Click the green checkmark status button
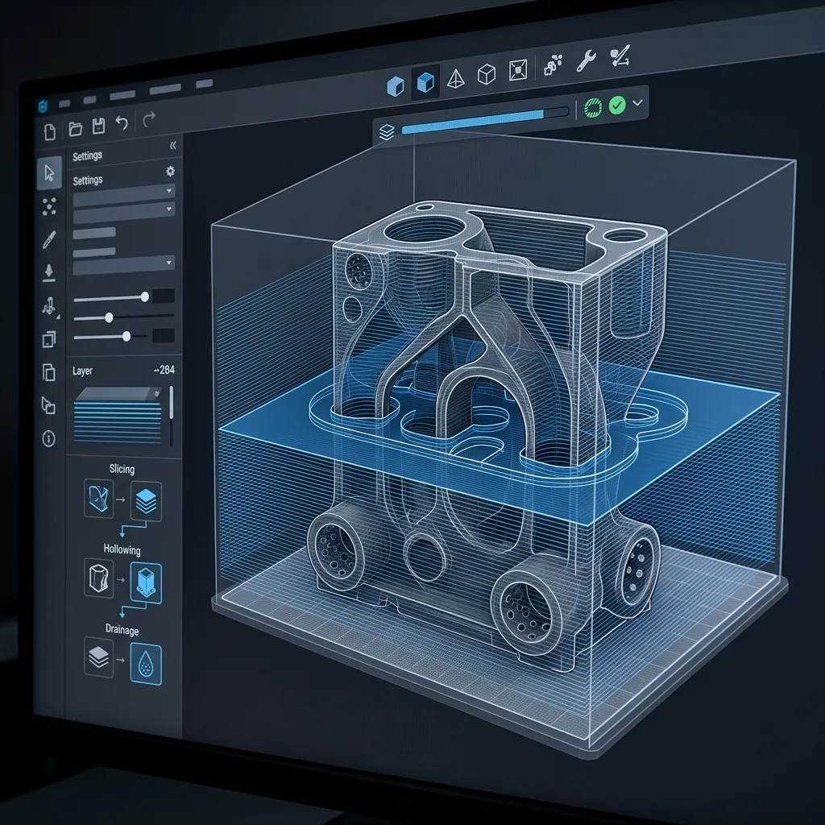 (616, 106)
